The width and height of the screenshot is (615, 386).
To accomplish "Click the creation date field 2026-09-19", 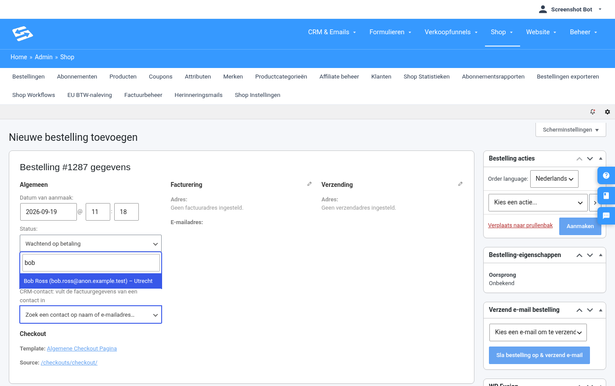I will 48,212.
